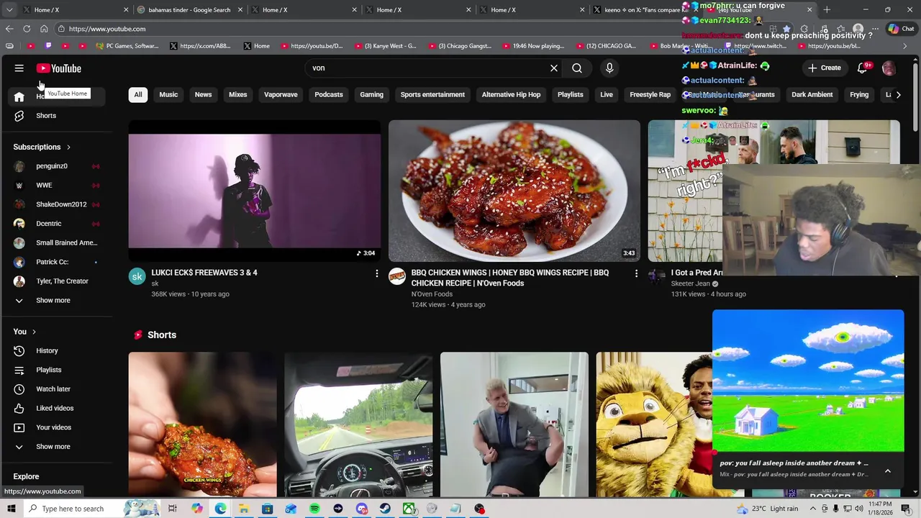Open Tyler, The Creator subscription

(56, 281)
